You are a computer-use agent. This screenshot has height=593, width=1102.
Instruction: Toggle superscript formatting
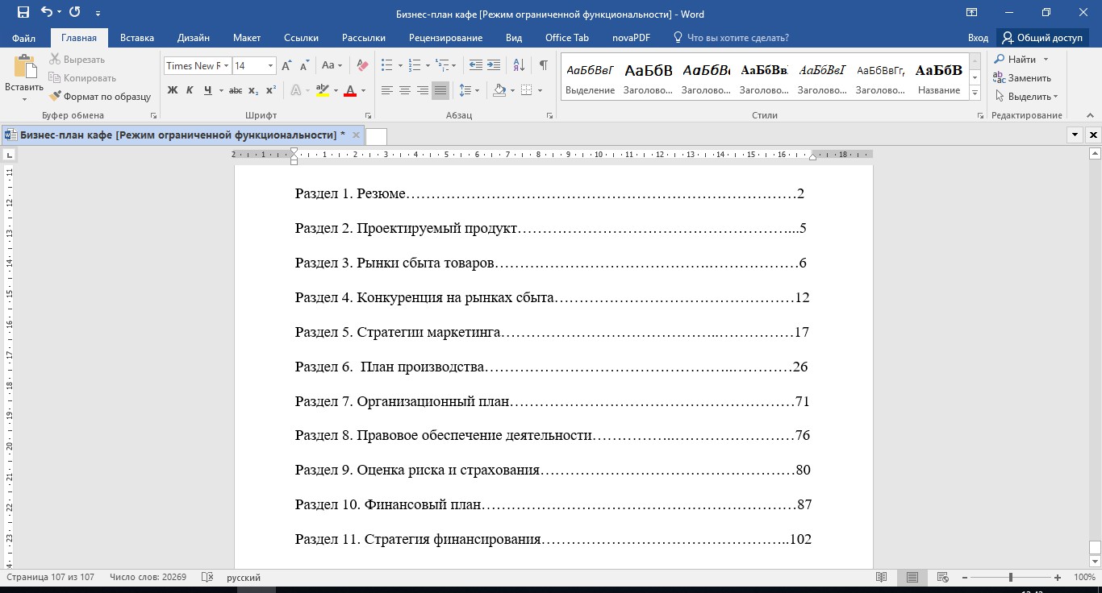coord(271,90)
